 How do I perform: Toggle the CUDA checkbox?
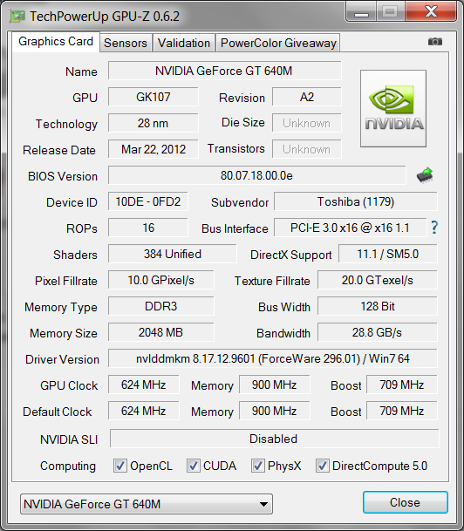click(193, 466)
